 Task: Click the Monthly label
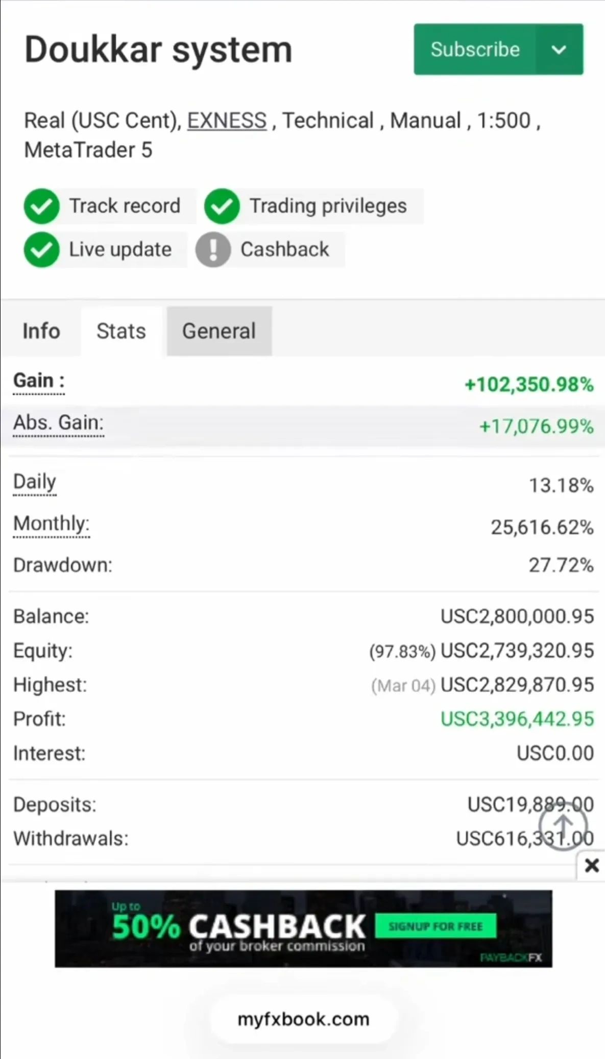51,524
